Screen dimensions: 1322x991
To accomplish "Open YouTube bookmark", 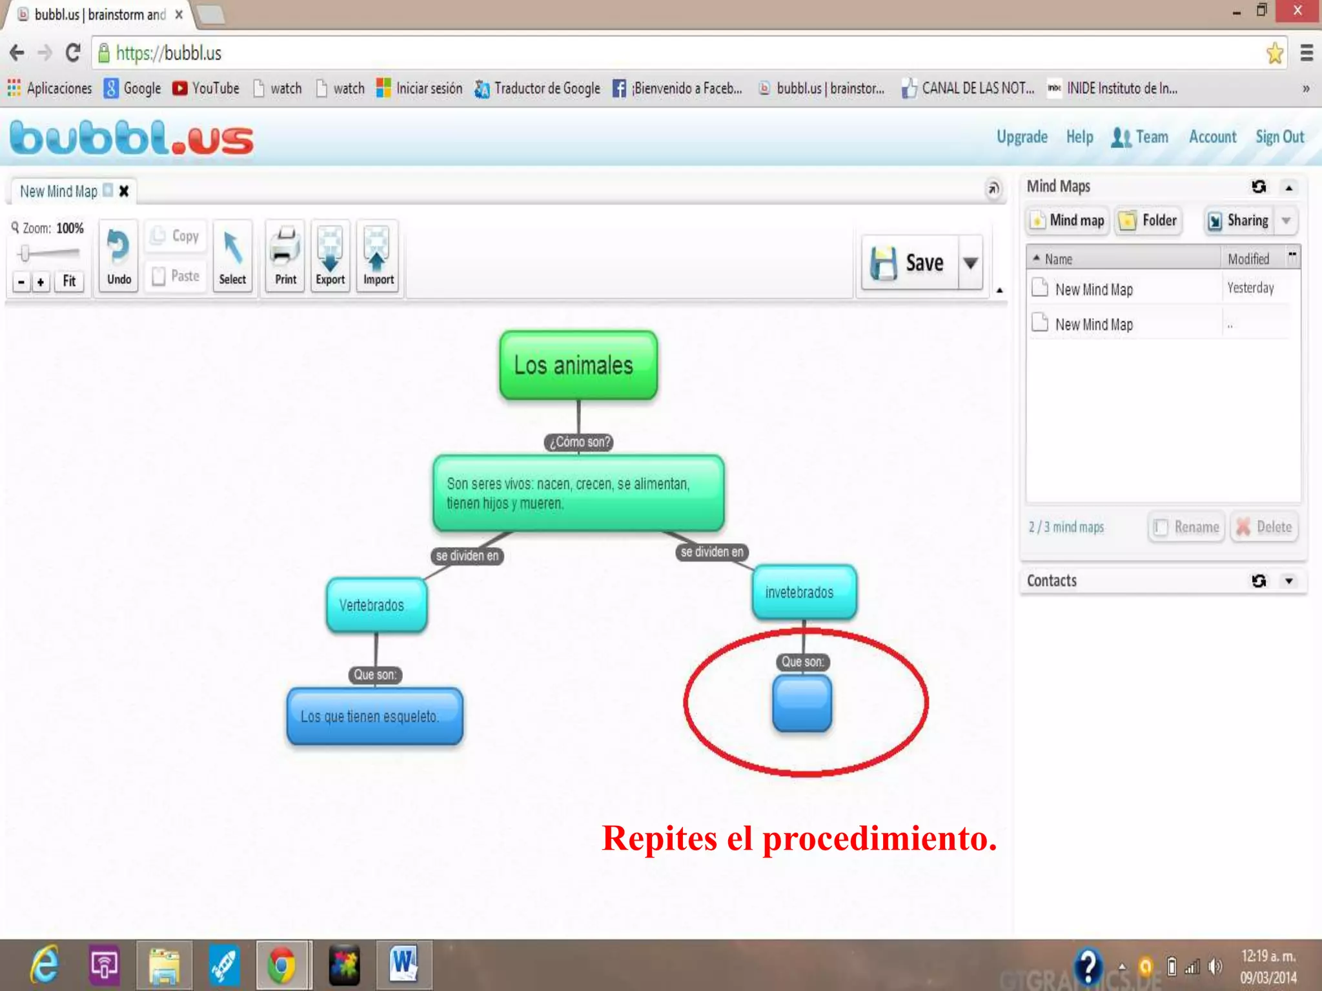I will (206, 88).
